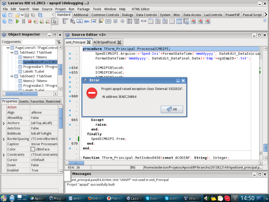The width and height of the screenshot is (269, 202).
Task: Select the TCheckBox component in the palette
Action: click(x=115, y=21)
